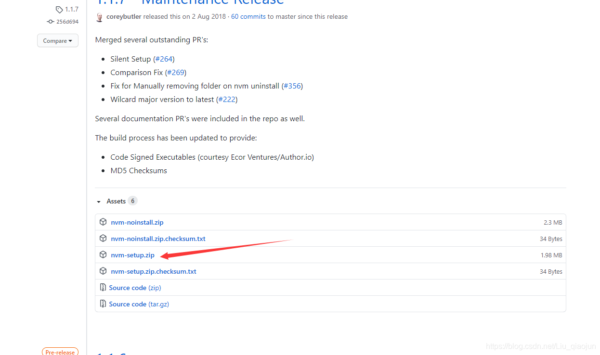
Task: Download nvm-setup.zip
Action: 132,255
